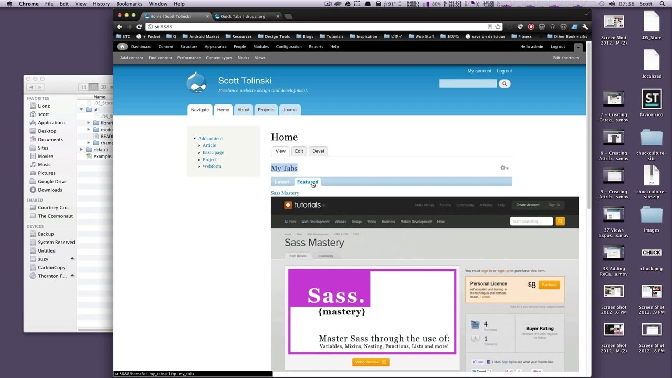Toggle the Drupal toolbar drawer arrow
Screen dimensions: 672x378
[578, 47]
